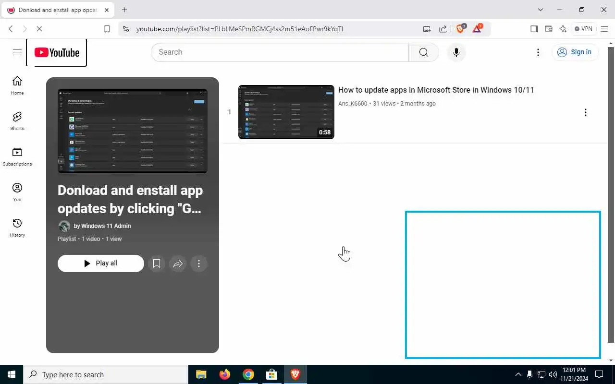Open the video row action menu

585,112
